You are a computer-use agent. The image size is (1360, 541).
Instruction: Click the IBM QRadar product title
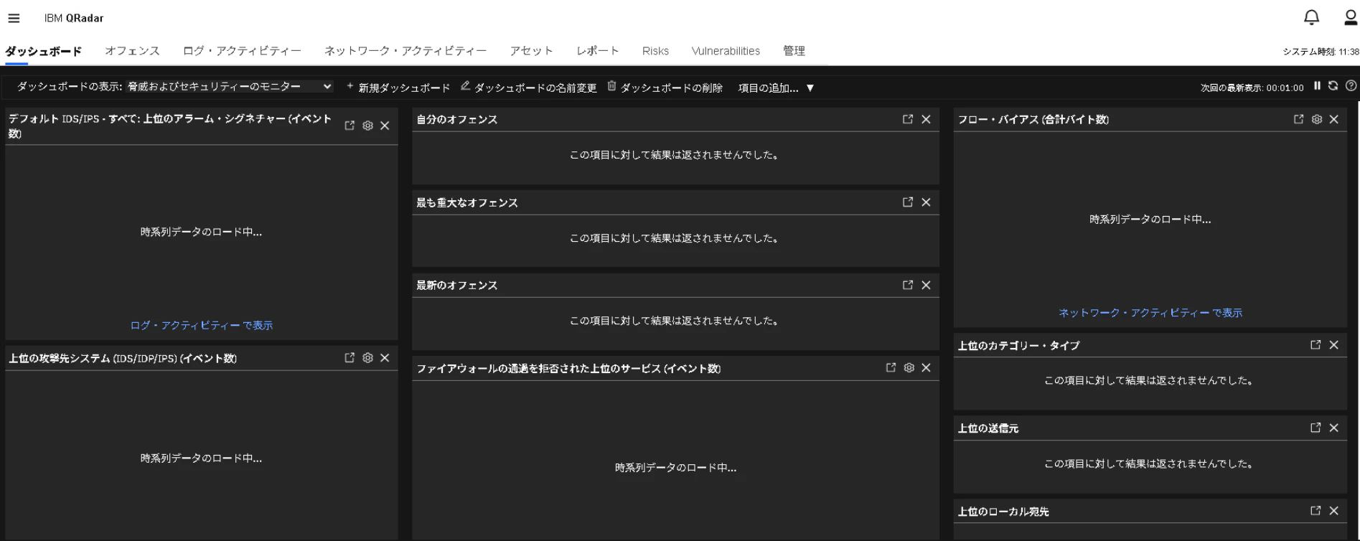pos(74,18)
